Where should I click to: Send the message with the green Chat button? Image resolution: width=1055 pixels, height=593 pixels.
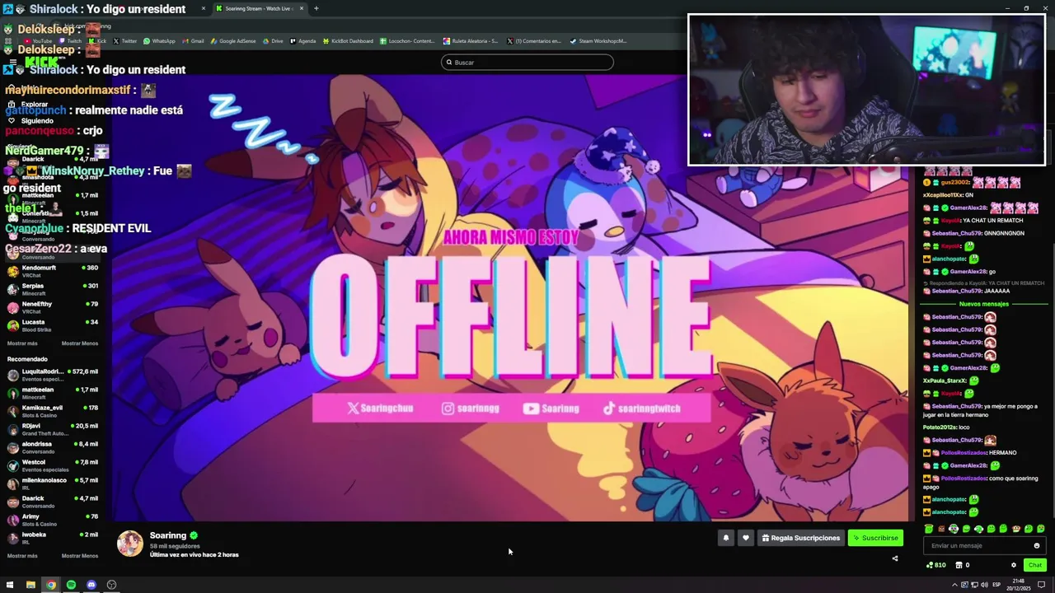click(x=1035, y=565)
